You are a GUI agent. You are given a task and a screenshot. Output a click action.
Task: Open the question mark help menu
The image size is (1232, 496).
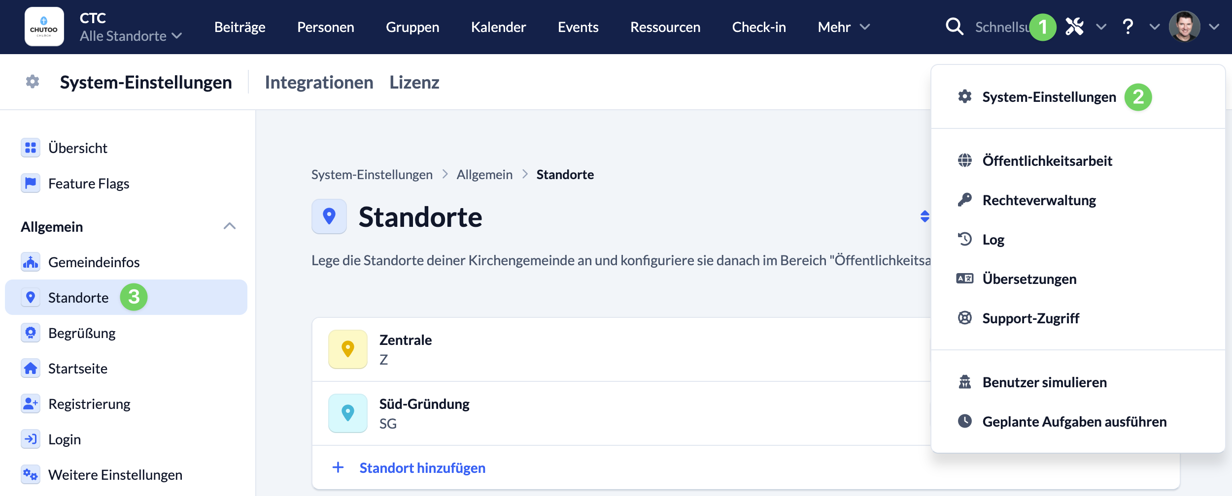1128,27
